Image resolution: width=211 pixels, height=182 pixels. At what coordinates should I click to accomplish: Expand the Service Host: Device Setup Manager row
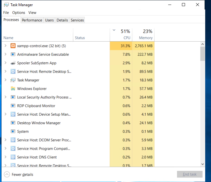pos(6,114)
